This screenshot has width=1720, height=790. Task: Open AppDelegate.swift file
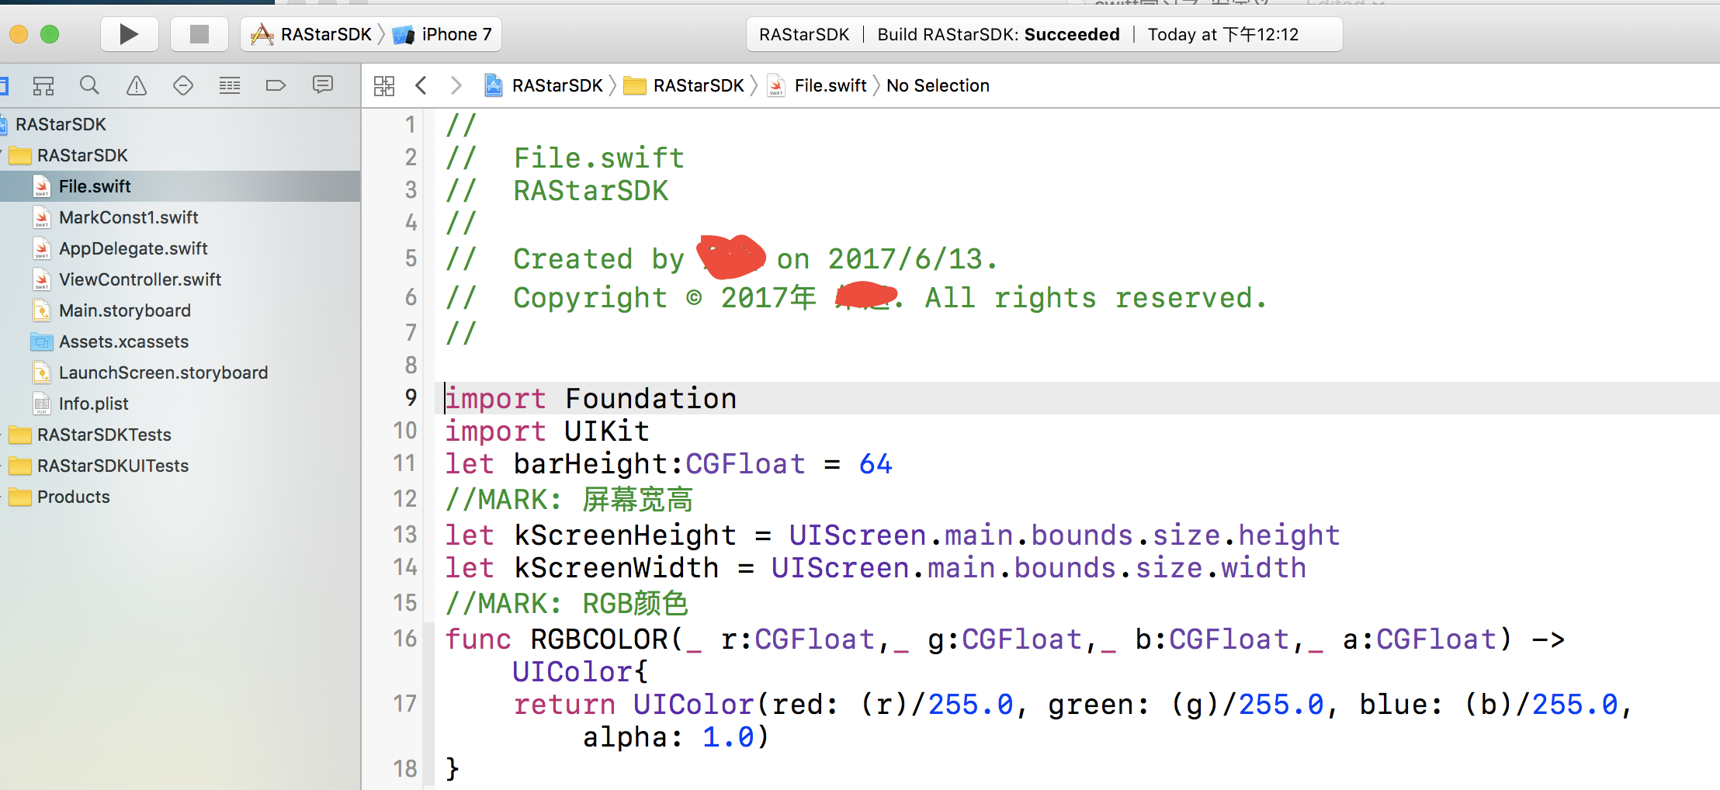coord(133,248)
